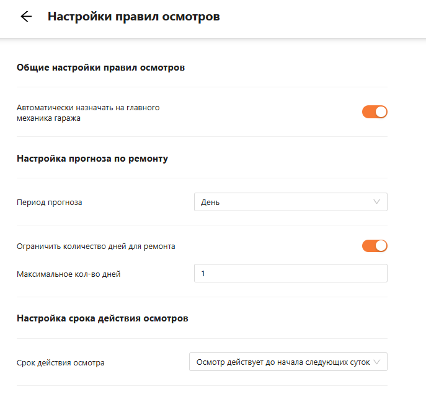Click the Период прогноза label
Image resolution: width=426 pixels, height=410 pixels.
50,203
